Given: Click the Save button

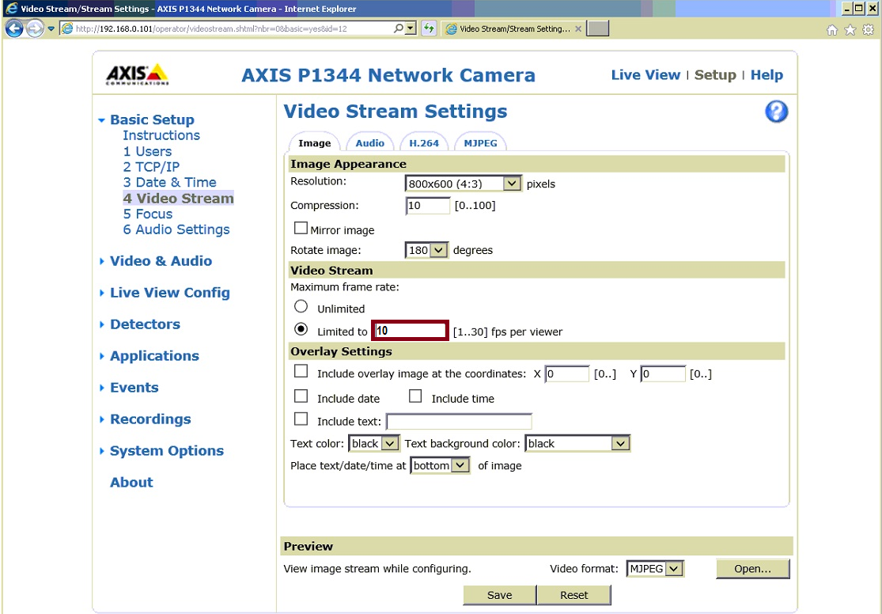Looking at the screenshot, I should pyautogui.click(x=499, y=595).
